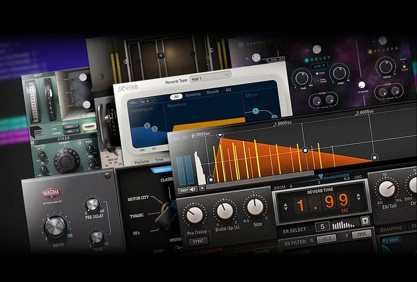The height and width of the screenshot is (282, 417).
Task: Click the delay FDBK knob
Action: 340,72
